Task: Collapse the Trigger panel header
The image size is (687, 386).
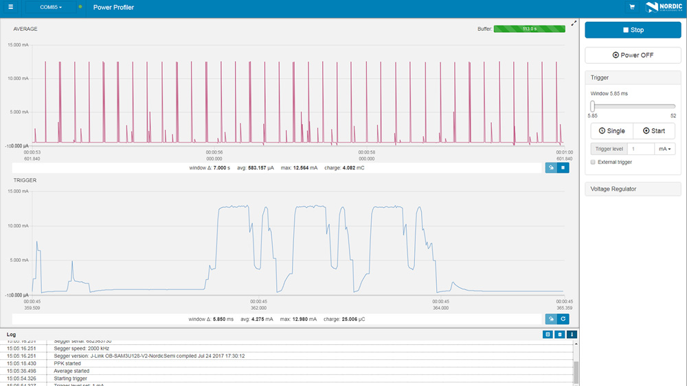Action: point(633,77)
